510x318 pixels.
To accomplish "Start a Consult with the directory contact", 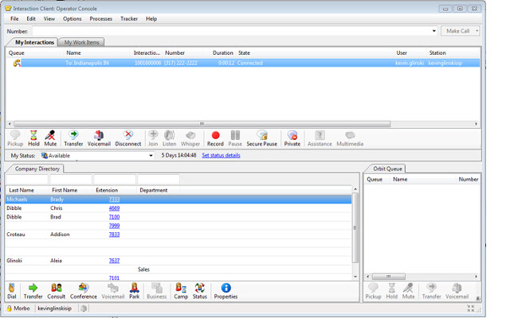I will pos(57,291).
